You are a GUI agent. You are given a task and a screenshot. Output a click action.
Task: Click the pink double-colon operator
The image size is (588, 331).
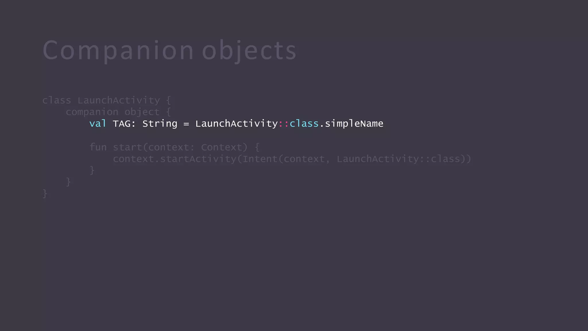[x=284, y=124]
